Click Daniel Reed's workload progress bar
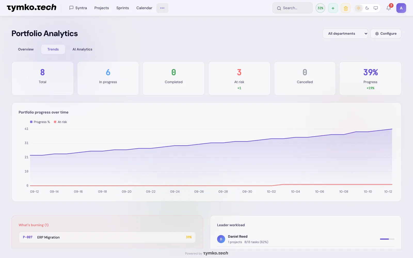Viewport: 413px width, 258px height. [387, 239]
